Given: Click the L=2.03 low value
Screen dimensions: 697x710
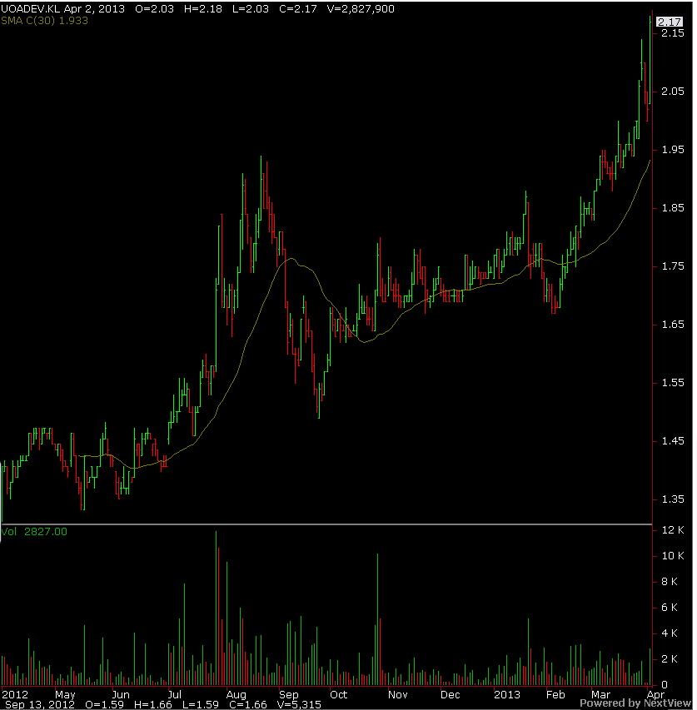Looking at the screenshot, I should click(x=251, y=9).
